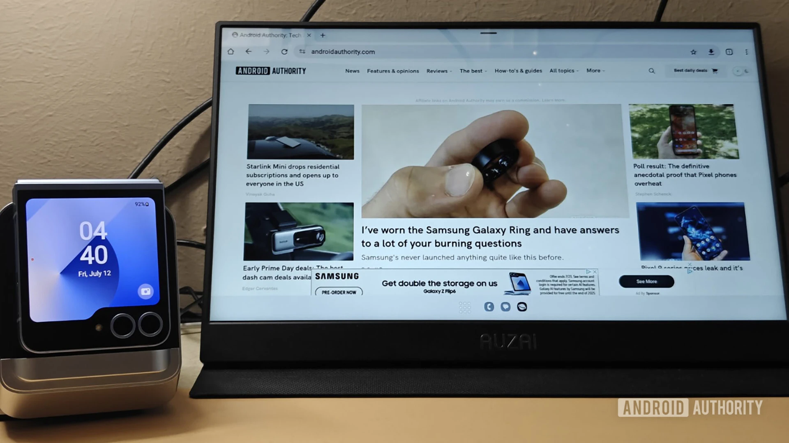Viewport: 789px width, 443px height.
Task: Click See More button in Samsung ad
Action: pos(646,281)
